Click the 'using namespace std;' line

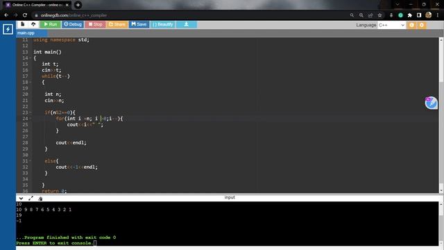click(61, 40)
